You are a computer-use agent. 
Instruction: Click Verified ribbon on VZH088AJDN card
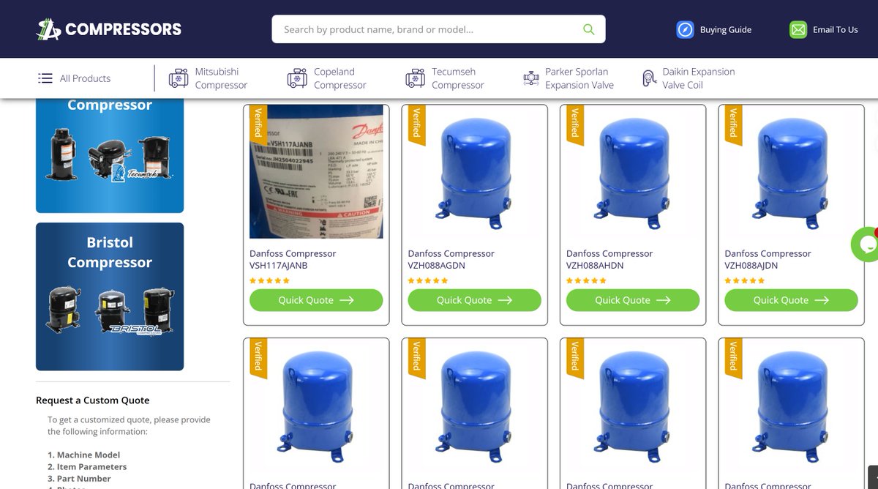[x=732, y=124]
